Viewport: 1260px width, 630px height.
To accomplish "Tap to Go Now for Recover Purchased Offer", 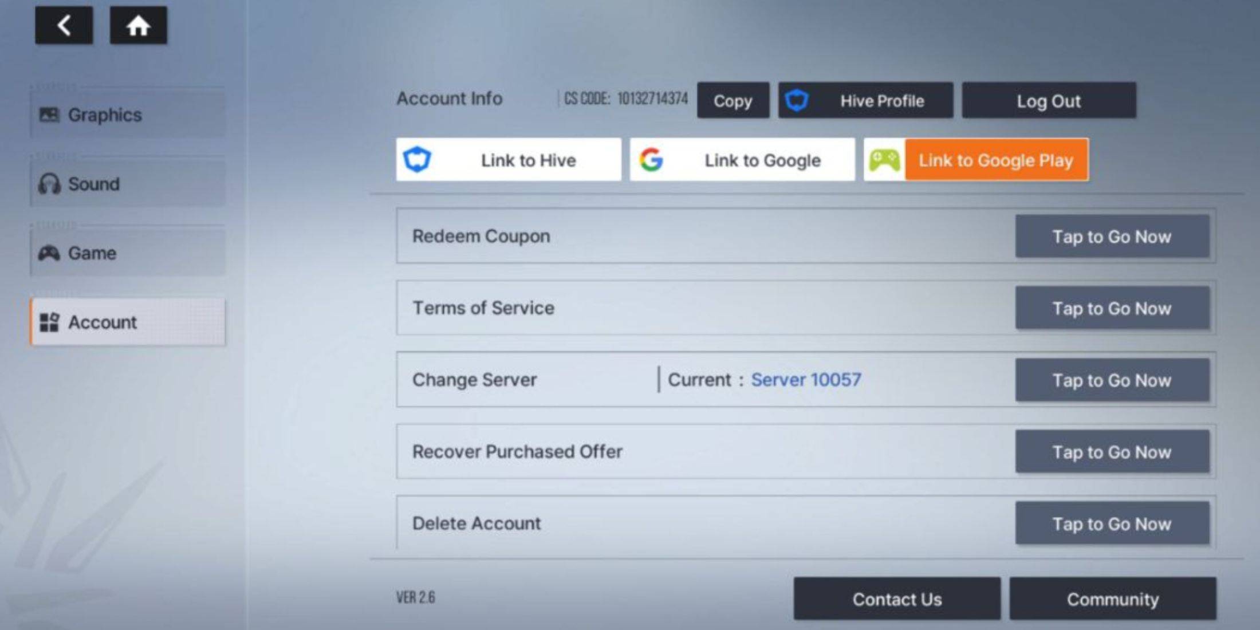I will click(1112, 452).
